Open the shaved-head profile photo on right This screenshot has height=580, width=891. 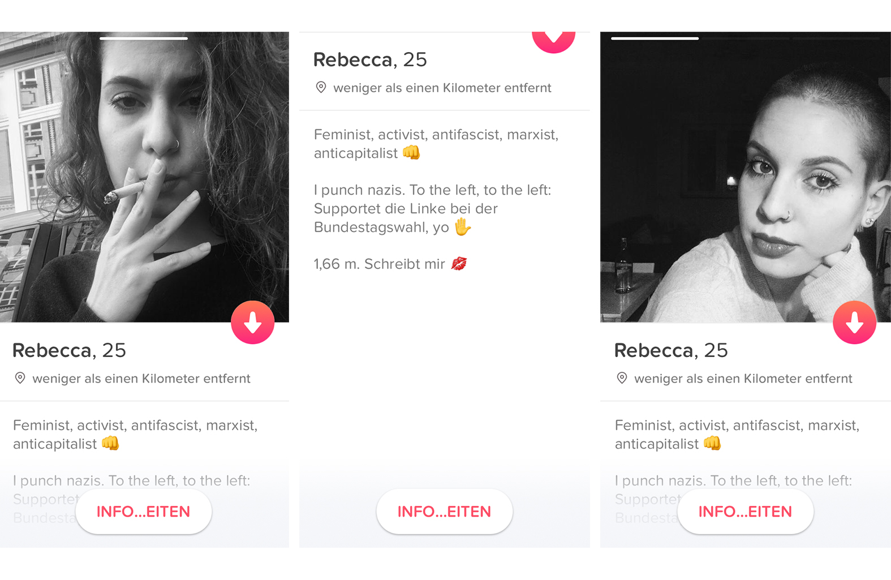(746, 177)
